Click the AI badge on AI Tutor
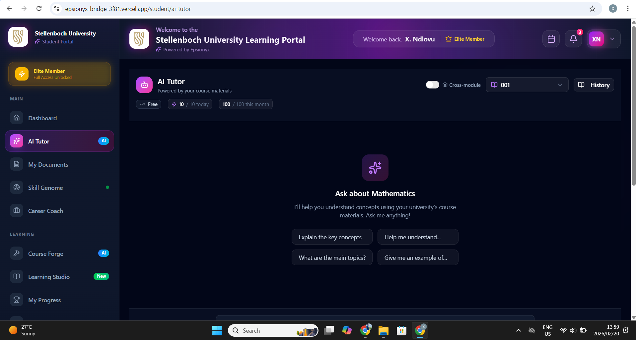Viewport: 636px width, 340px height. [x=104, y=141]
